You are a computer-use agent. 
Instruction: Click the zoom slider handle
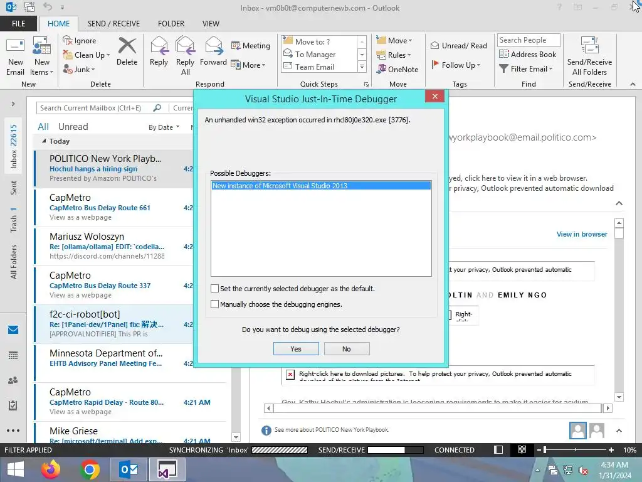pos(545,449)
